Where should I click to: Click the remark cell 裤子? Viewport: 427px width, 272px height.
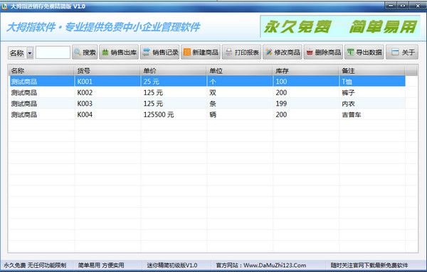(x=348, y=92)
